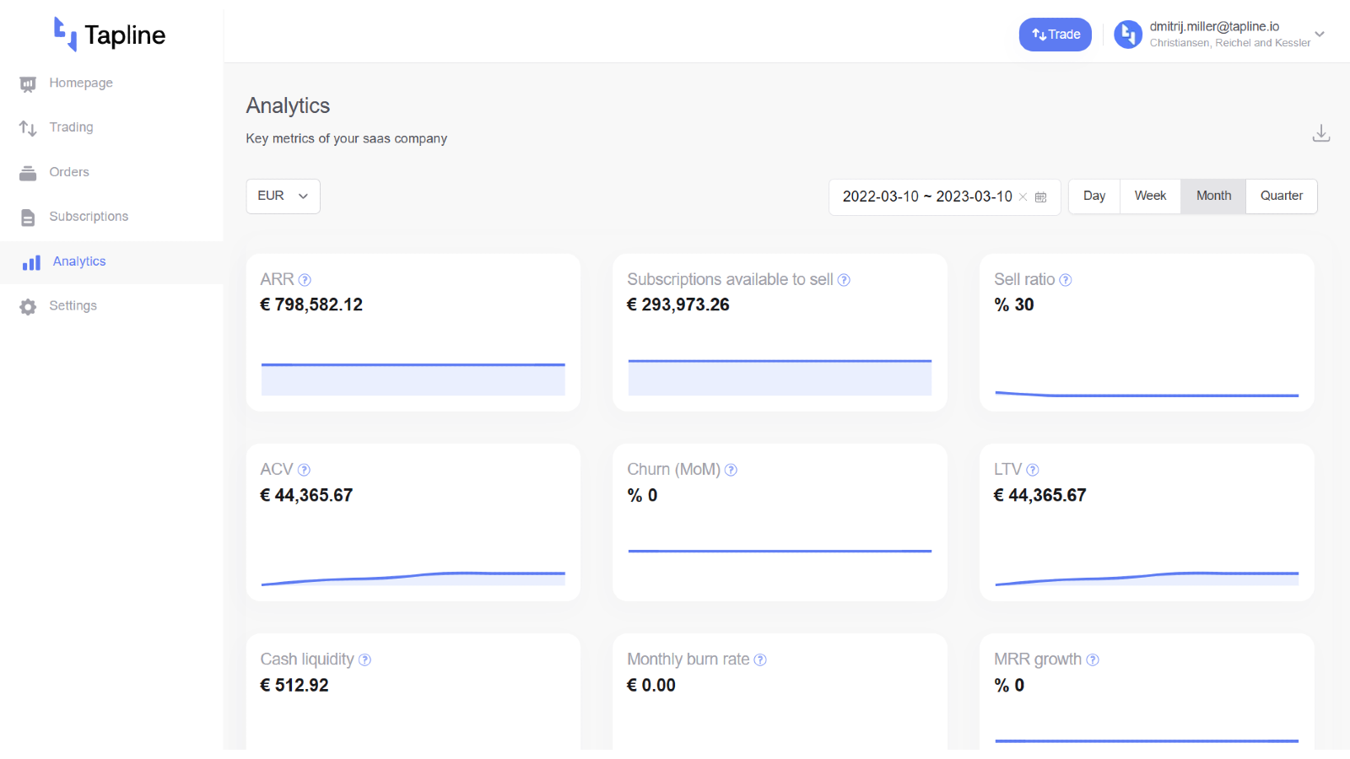Select the Week time interval
Screen dimensions: 1350x759
click(x=1149, y=196)
